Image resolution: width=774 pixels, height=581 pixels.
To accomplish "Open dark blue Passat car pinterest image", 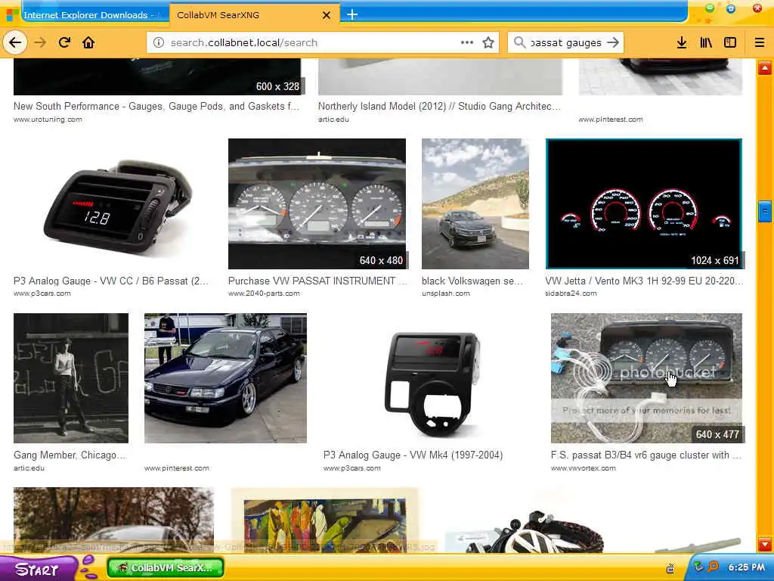I will click(x=225, y=378).
